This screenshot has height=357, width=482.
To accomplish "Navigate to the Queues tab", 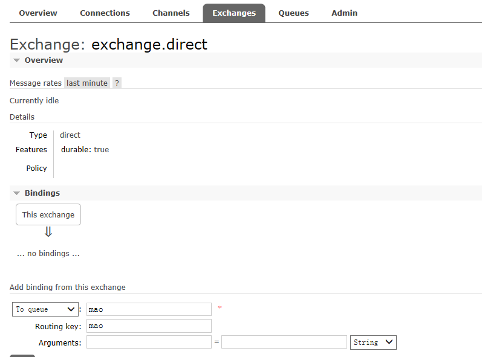I will pos(293,13).
